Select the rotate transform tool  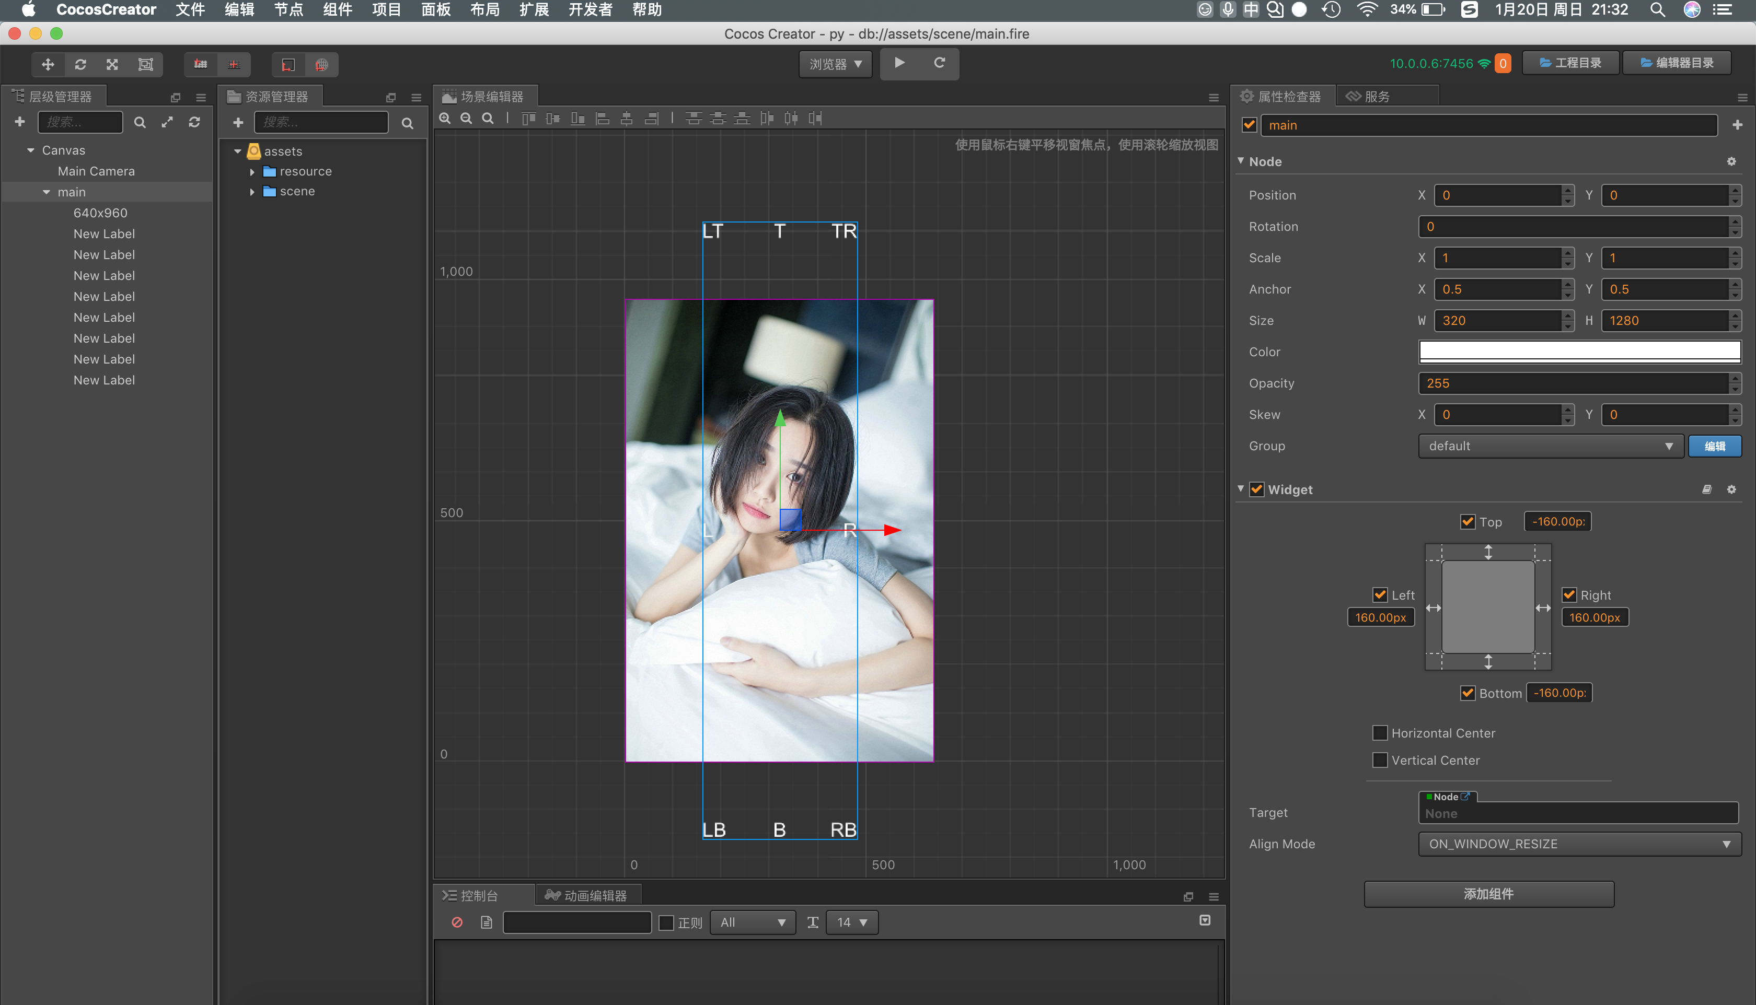pyautogui.click(x=80, y=64)
